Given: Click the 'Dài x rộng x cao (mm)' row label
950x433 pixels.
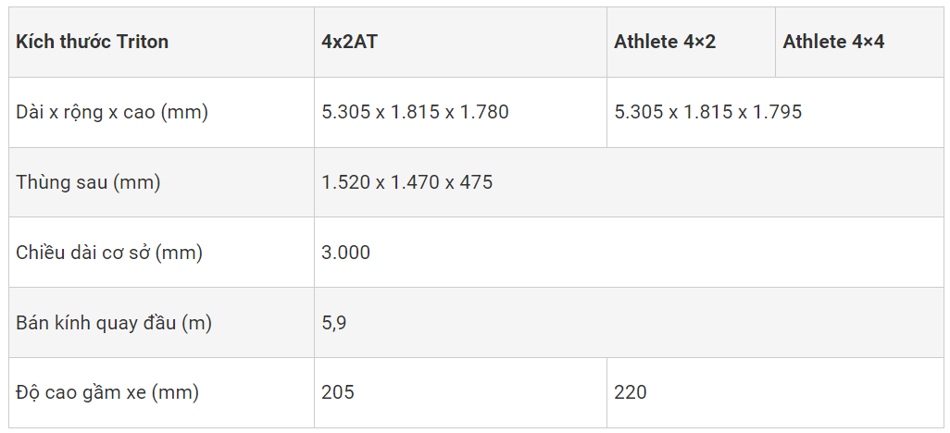Looking at the screenshot, I should click(x=112, y=112).
